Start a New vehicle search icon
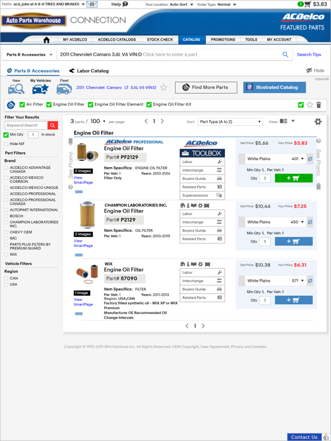The width and height of the screenshot is (331, 441). [x=16, y=89]
